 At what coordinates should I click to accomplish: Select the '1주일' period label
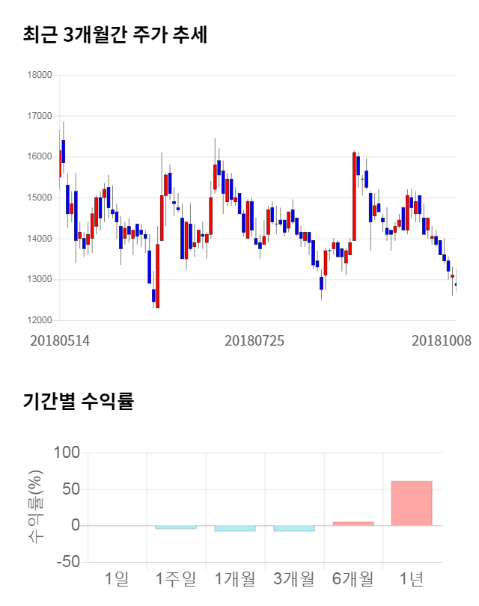tap(175, 578)
